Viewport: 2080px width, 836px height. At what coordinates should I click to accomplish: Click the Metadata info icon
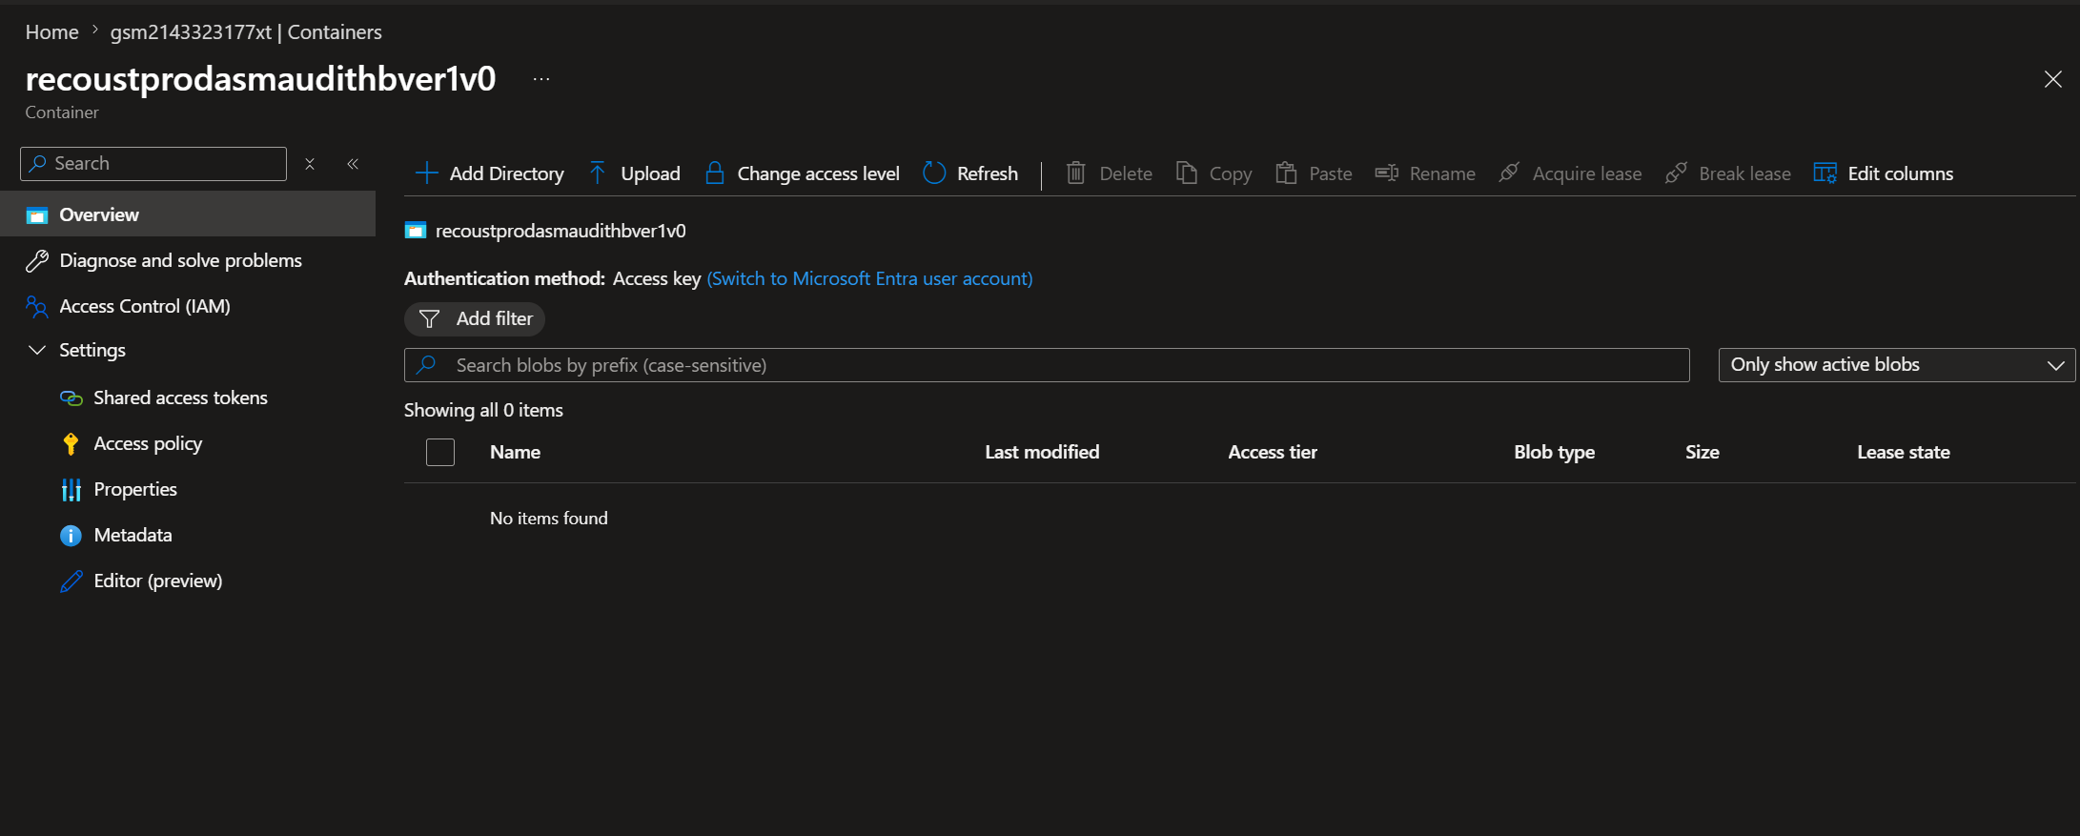tap(71, 536)
